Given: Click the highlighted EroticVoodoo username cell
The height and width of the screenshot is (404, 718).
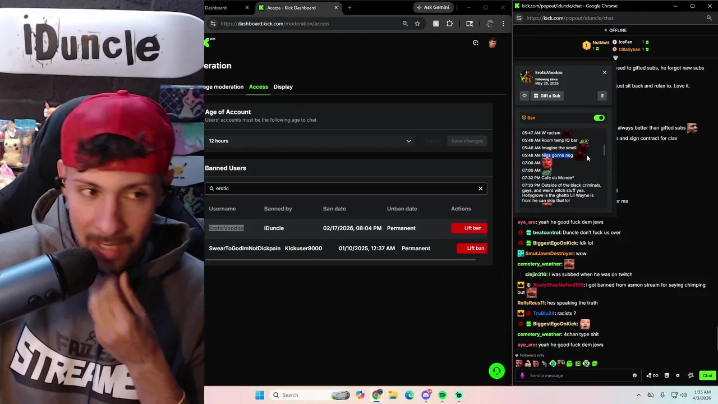Looking at the screenshot, I should coord(226,228).
